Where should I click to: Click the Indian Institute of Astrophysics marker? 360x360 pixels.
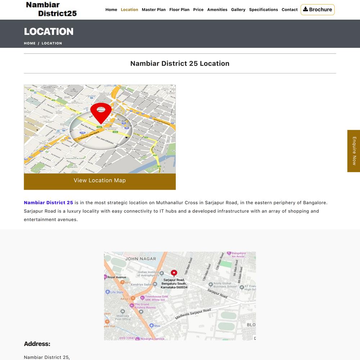click(x=162, y=273)
